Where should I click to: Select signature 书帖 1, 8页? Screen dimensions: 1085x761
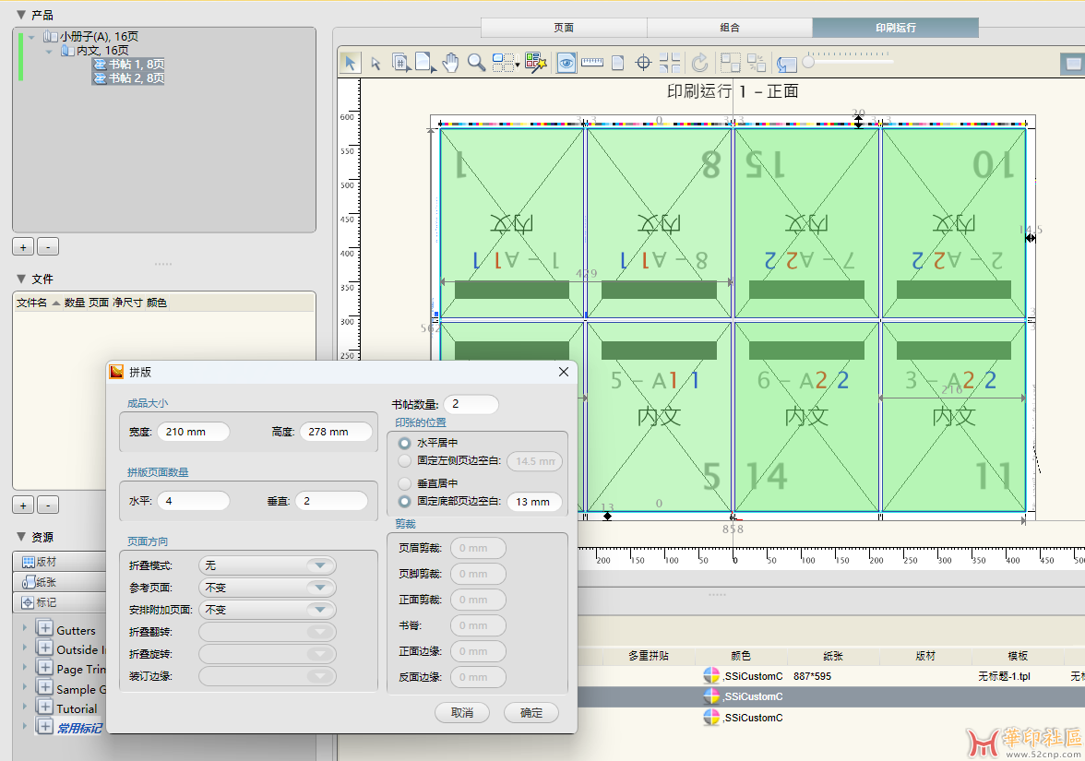point(129,65)
